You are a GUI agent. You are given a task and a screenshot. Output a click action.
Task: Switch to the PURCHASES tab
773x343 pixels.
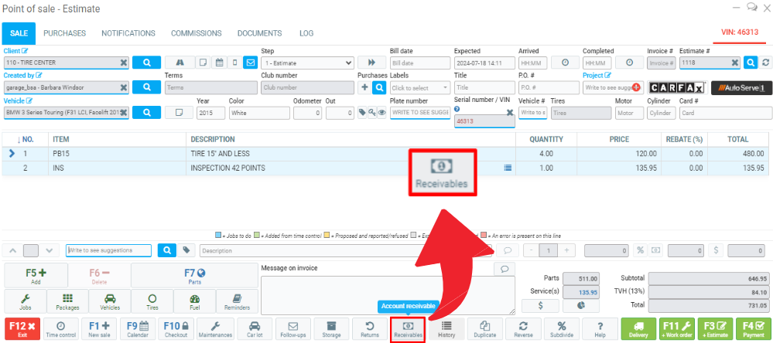[64, 34]
